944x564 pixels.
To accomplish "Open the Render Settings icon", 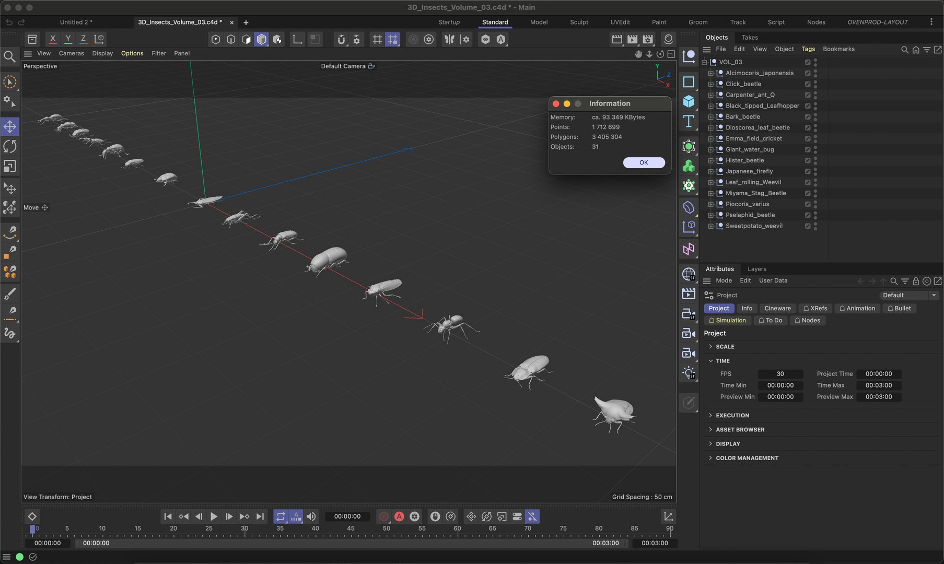I will (648, 39).
